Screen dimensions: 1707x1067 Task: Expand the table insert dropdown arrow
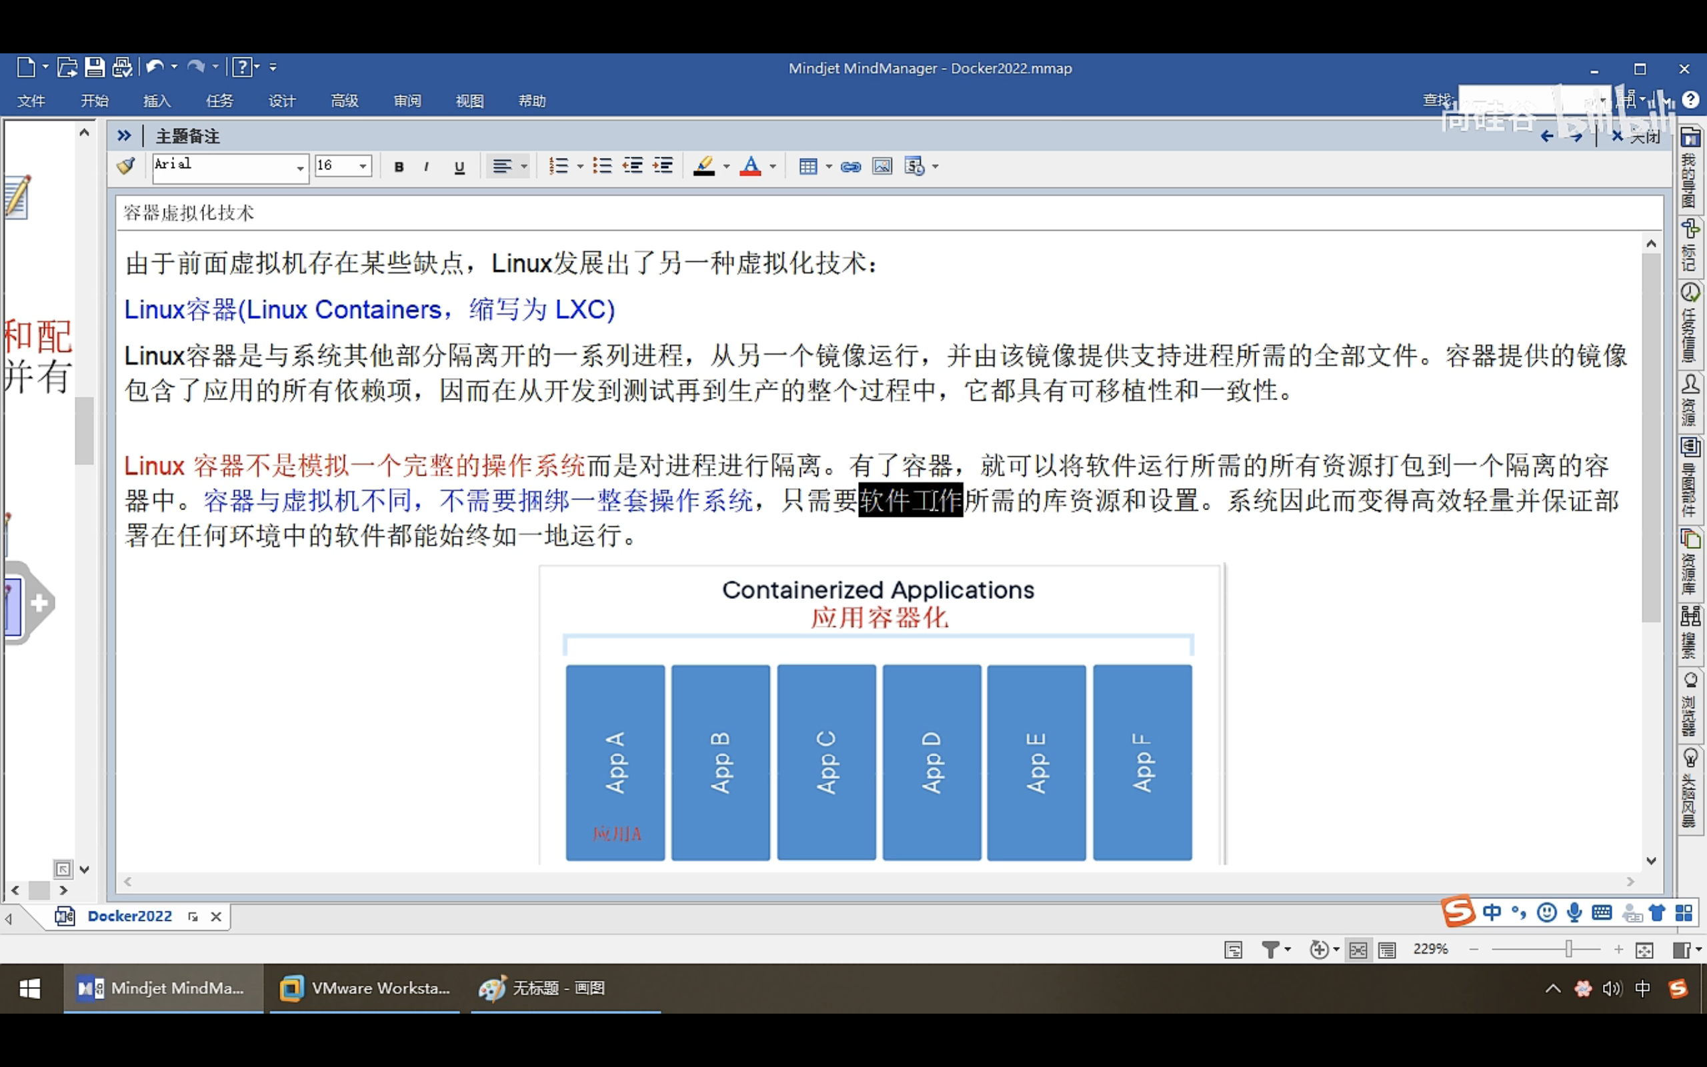pyautogui.click(x=829, y=167)
